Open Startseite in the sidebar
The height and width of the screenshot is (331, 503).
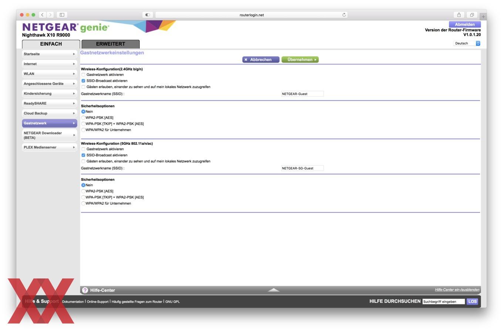coord(50,54)
